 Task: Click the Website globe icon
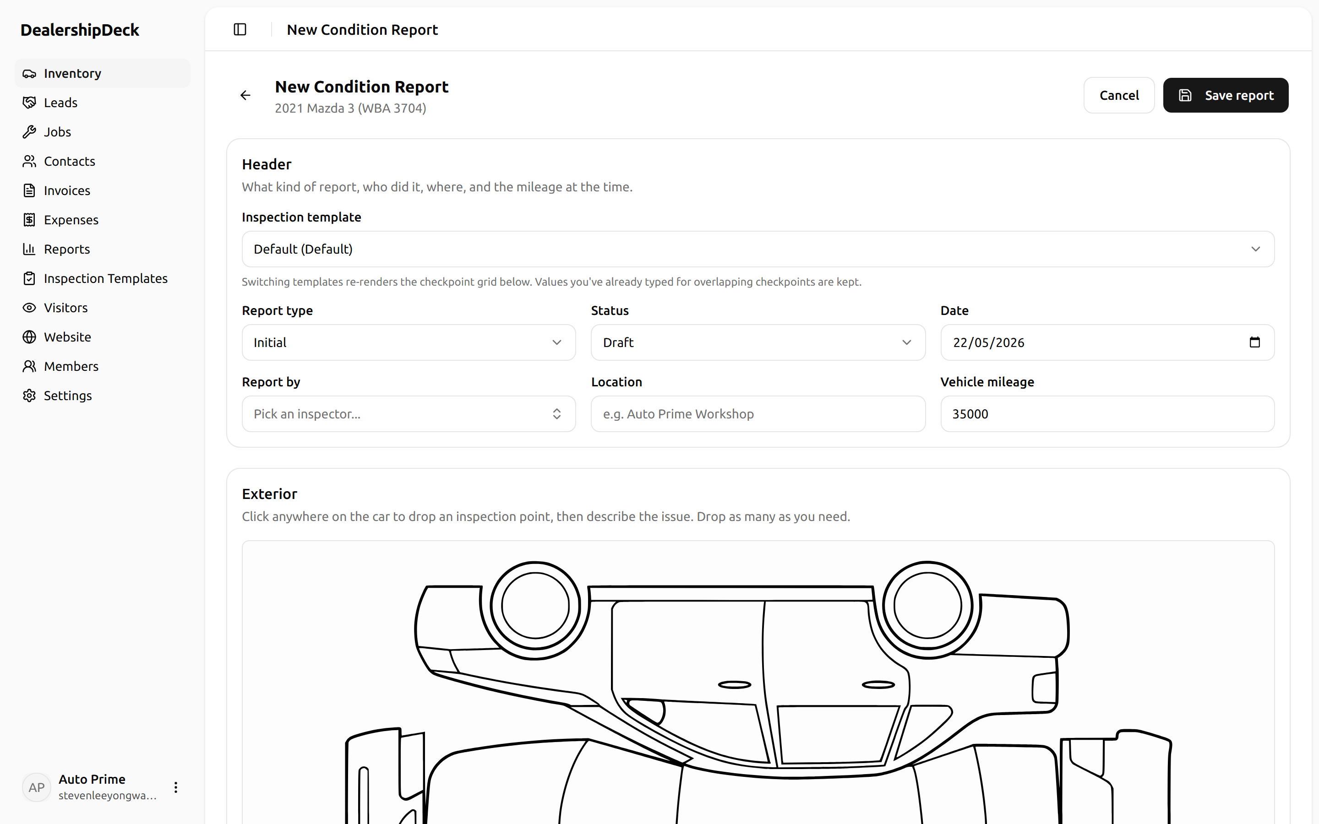29,337
